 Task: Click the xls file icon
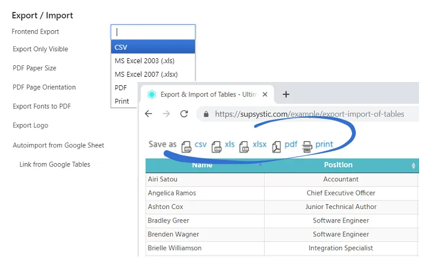217,146
